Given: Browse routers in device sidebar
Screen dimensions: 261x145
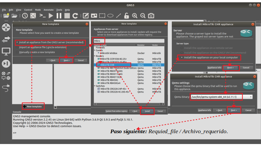Looking at the screenshot, I should [6, 27].
